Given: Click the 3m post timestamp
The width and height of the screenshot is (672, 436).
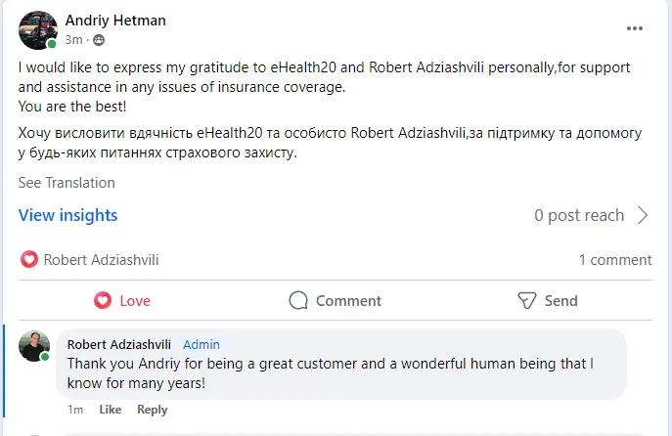Looking at the screenshot, I should click(74, 40).
